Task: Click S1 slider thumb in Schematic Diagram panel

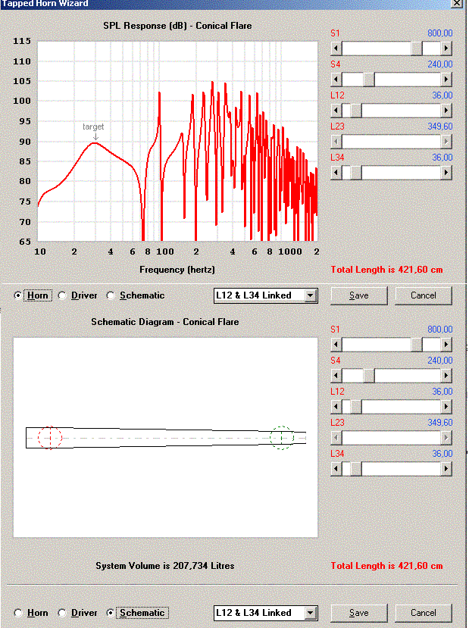Action: click(417, 345)
